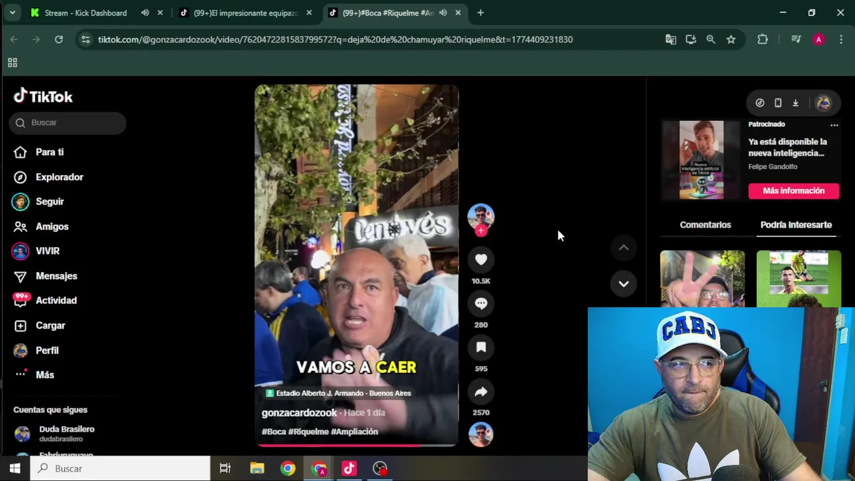Open the soccer player suggested video thumbnail

pos(799,279)
